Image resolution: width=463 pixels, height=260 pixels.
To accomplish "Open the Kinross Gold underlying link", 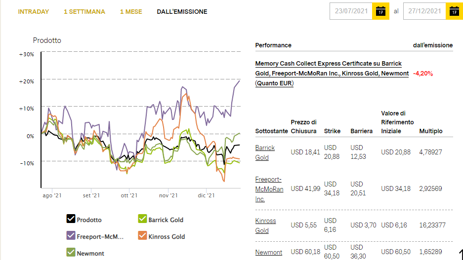I will [265, 225].
